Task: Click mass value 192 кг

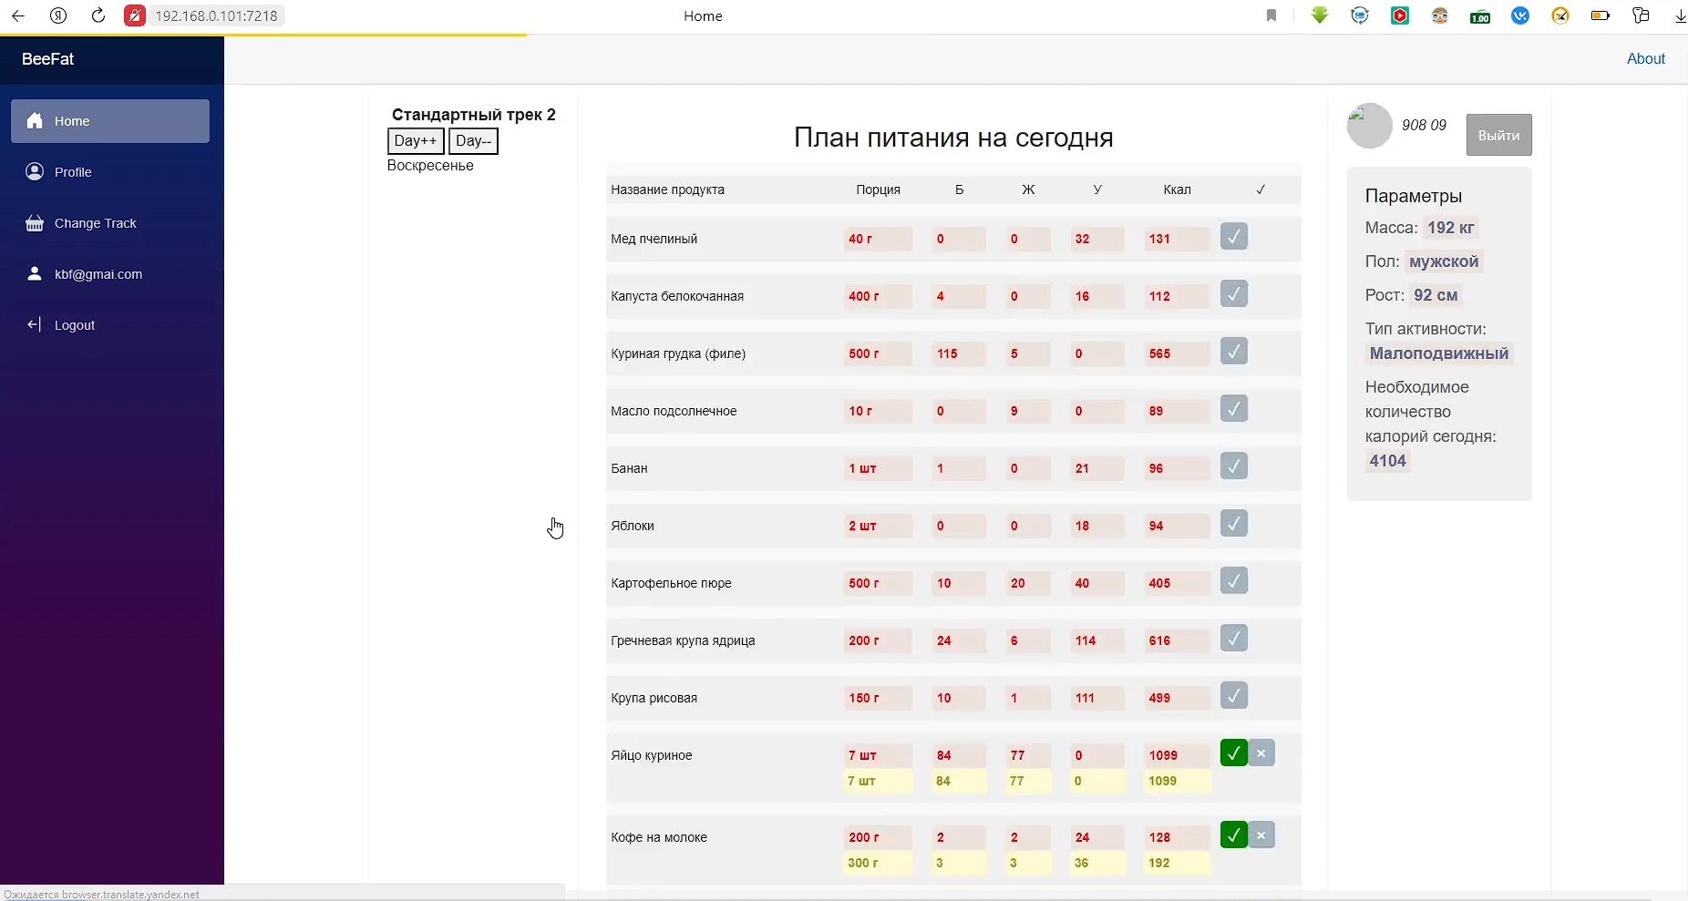Action: coord(1450,228)
